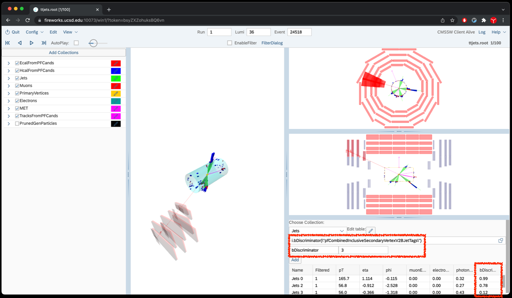Toggle the AutoPlay checkbox
This screenshot has height=298, width=512.
pos(76,43)
